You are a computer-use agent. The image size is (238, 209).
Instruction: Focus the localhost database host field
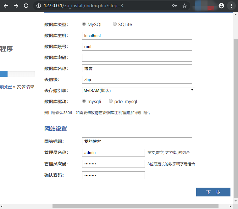[x=137, y=36]
